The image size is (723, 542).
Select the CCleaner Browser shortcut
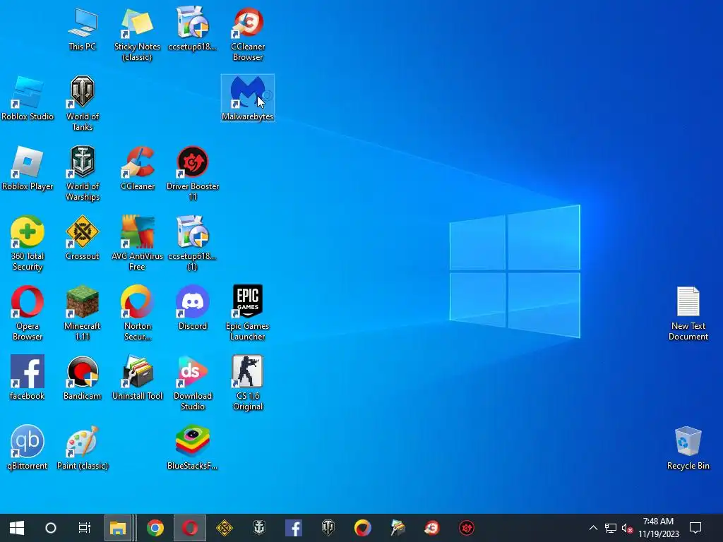(248, 34)
